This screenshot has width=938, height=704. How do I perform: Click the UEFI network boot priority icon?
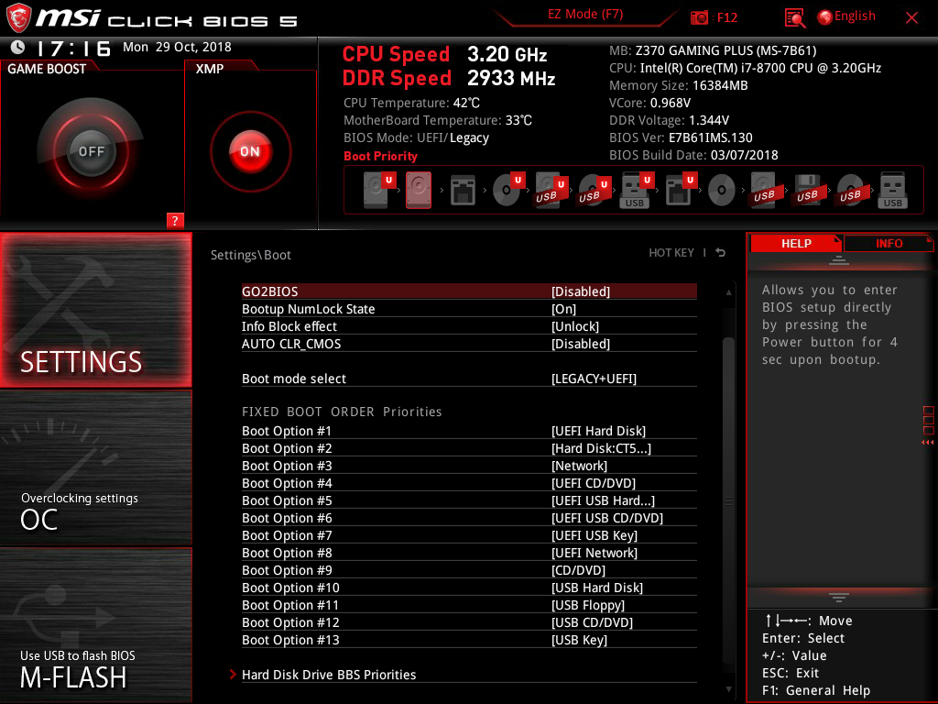(681, 191)
